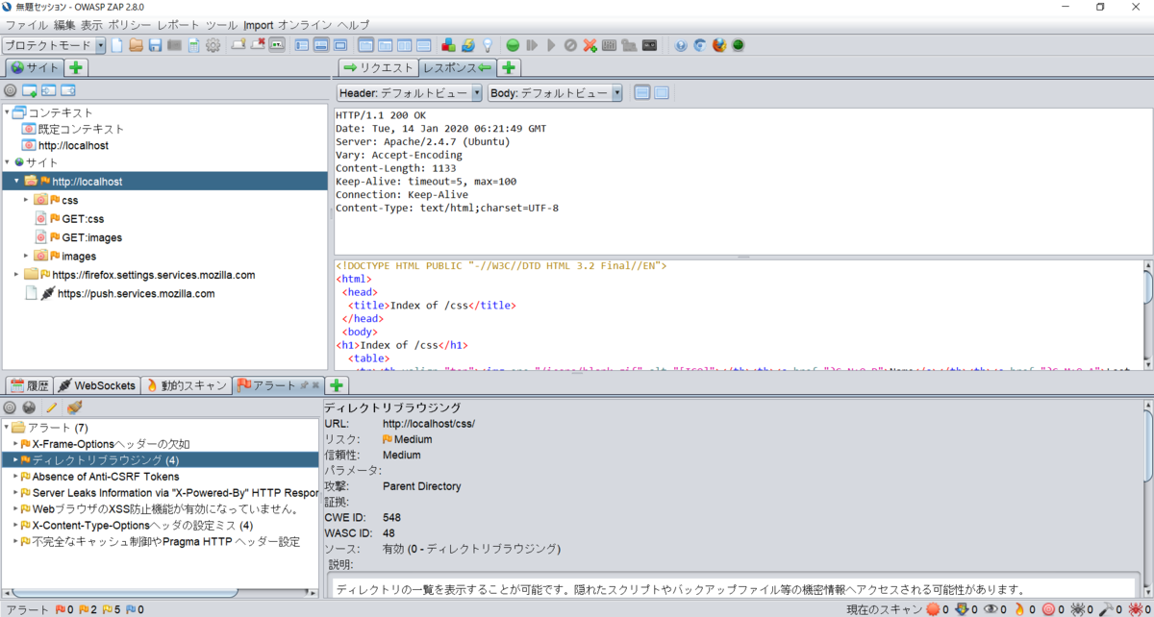The height and width of the screenshot is (617, 1154).
Task: Click the grey no-entry drop request icon
Action: pyautogui.click(x=570, y=45)
